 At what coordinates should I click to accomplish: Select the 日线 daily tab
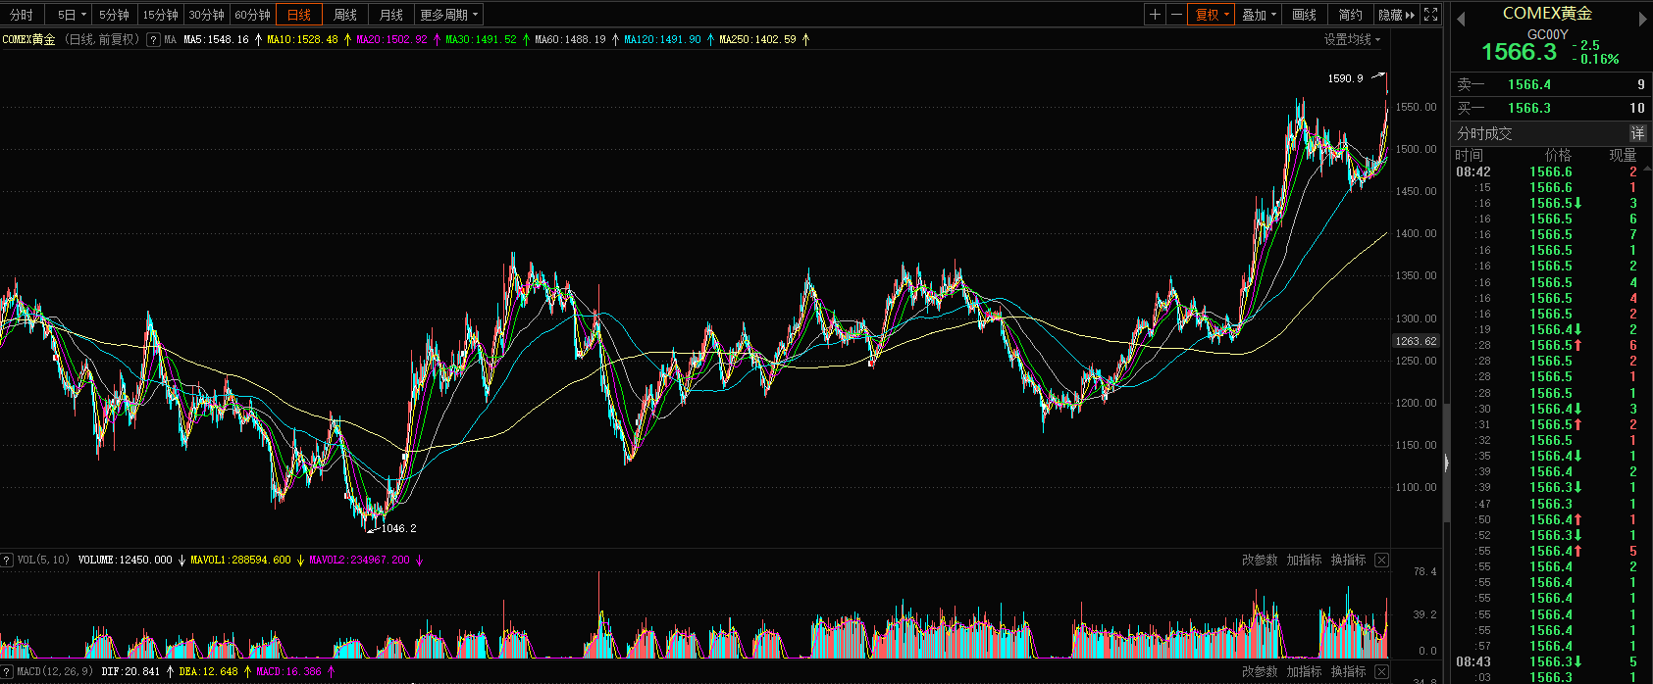pyautogui.click(x=299, y=15)
